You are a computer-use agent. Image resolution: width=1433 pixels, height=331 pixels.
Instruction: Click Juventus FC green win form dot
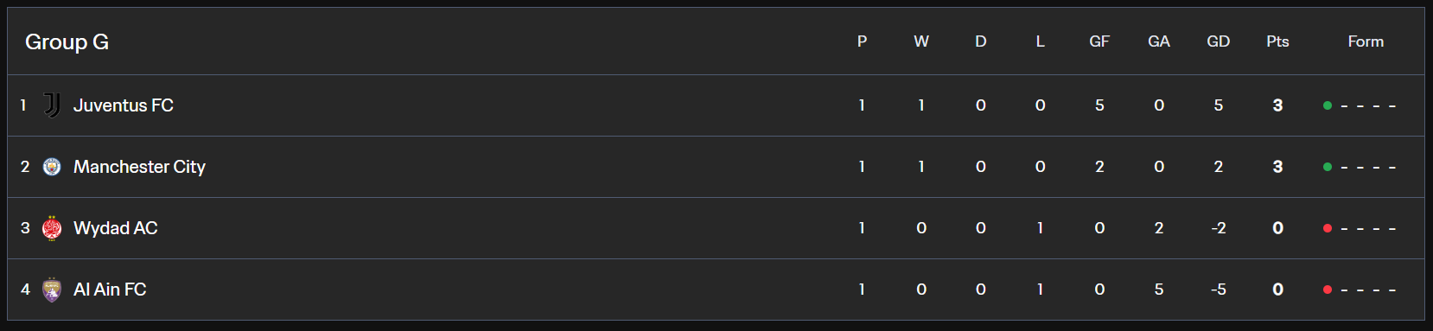click(x=1328, y=105)
